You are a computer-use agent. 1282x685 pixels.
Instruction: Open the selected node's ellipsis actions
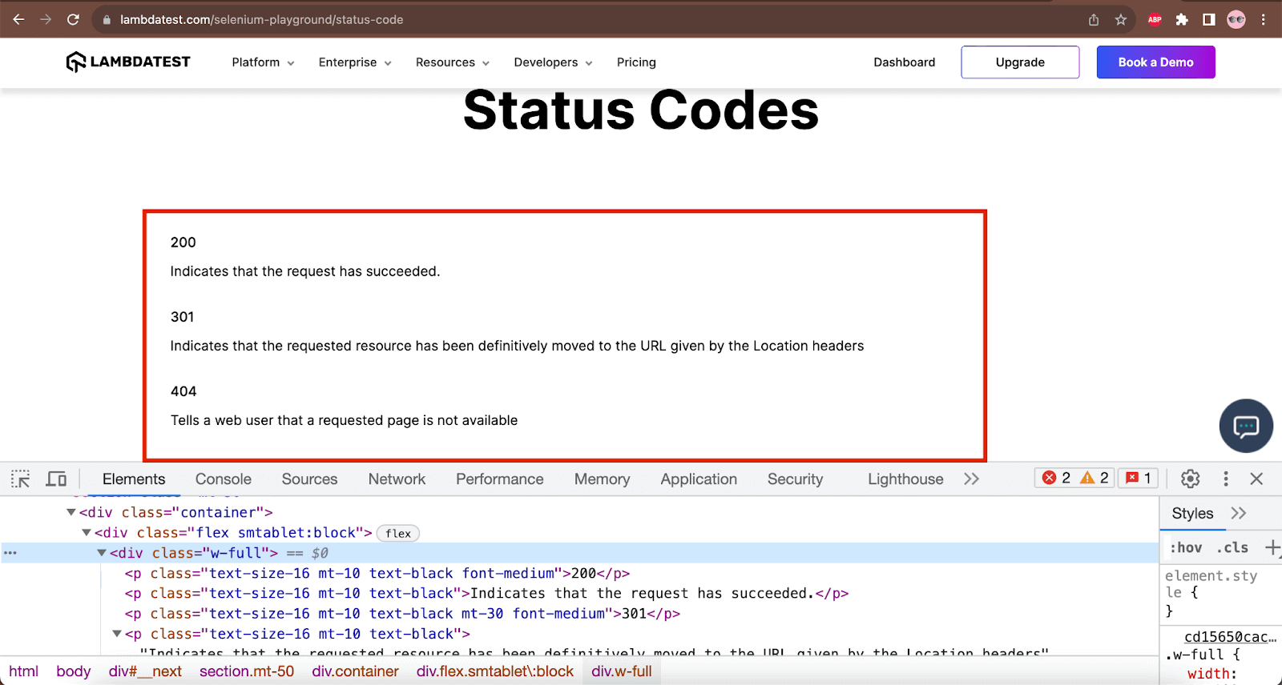pyautogui.click(x=10, y=552)
